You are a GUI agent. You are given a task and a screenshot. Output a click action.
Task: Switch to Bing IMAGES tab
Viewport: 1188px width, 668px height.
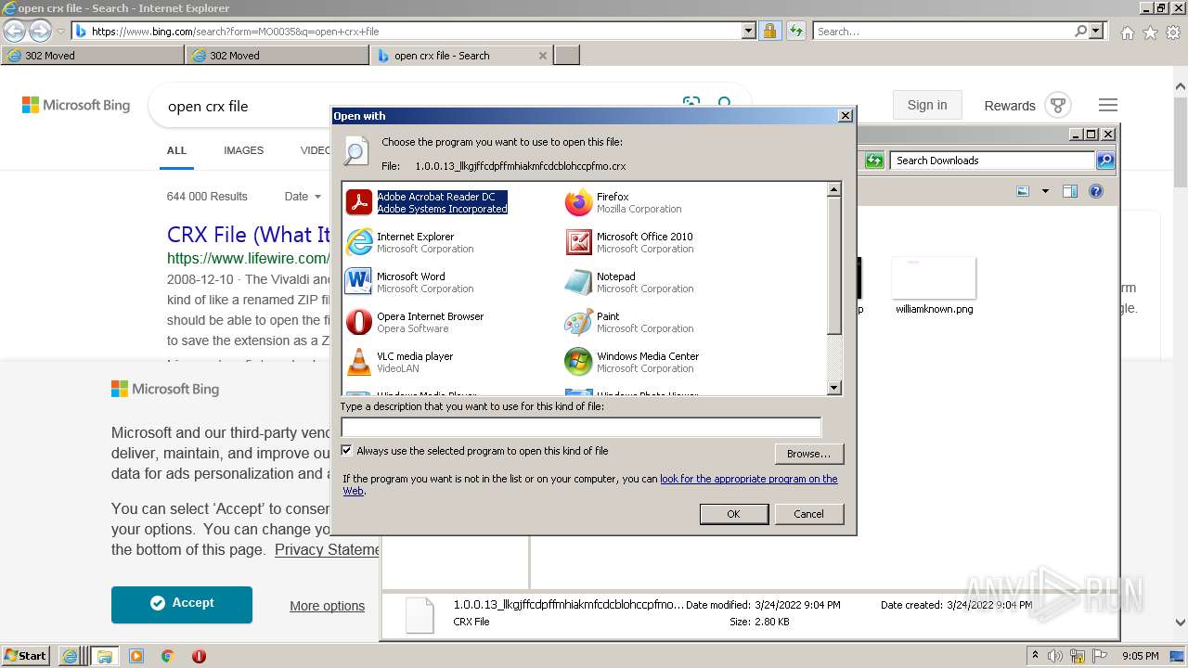coord(243,150)
